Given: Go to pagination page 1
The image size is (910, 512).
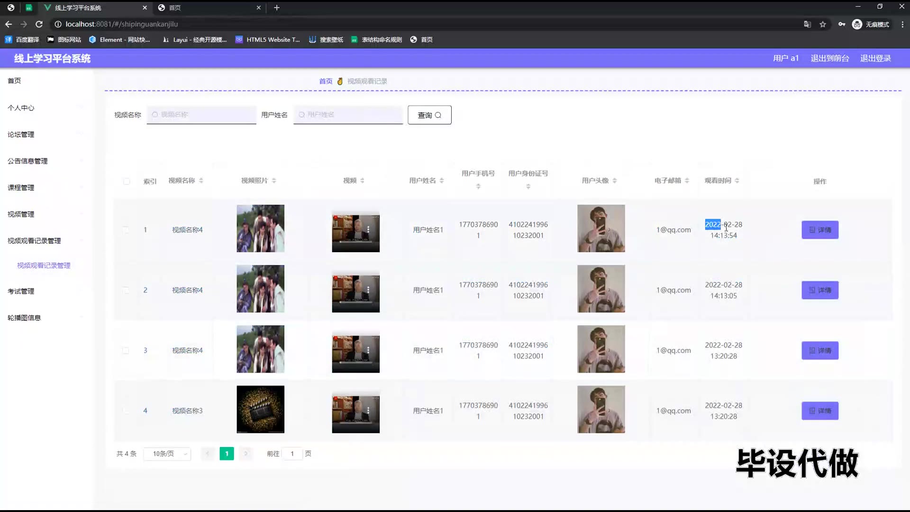Looking at the screenshot, I should point(227,454).
